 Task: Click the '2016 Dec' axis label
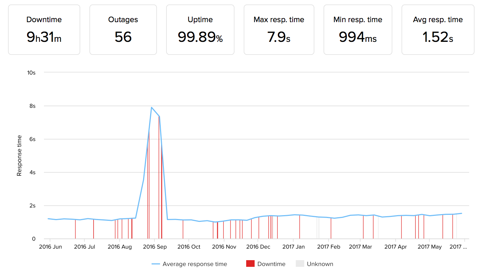pyautogui.click(x=258, y=247)
